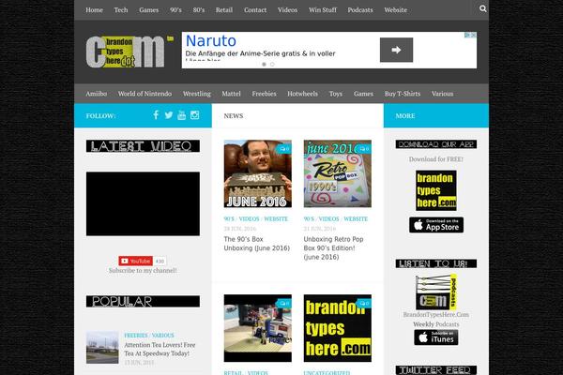563x375 pixels.
Task: Open the 80's menu item
Action: pyautogui.click(x=199, y=10)
